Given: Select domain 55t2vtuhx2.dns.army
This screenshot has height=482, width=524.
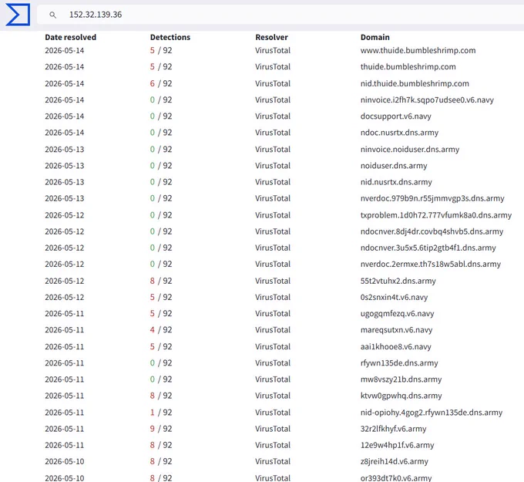Looking at the screenshot, I should click(x=398, y=281).
